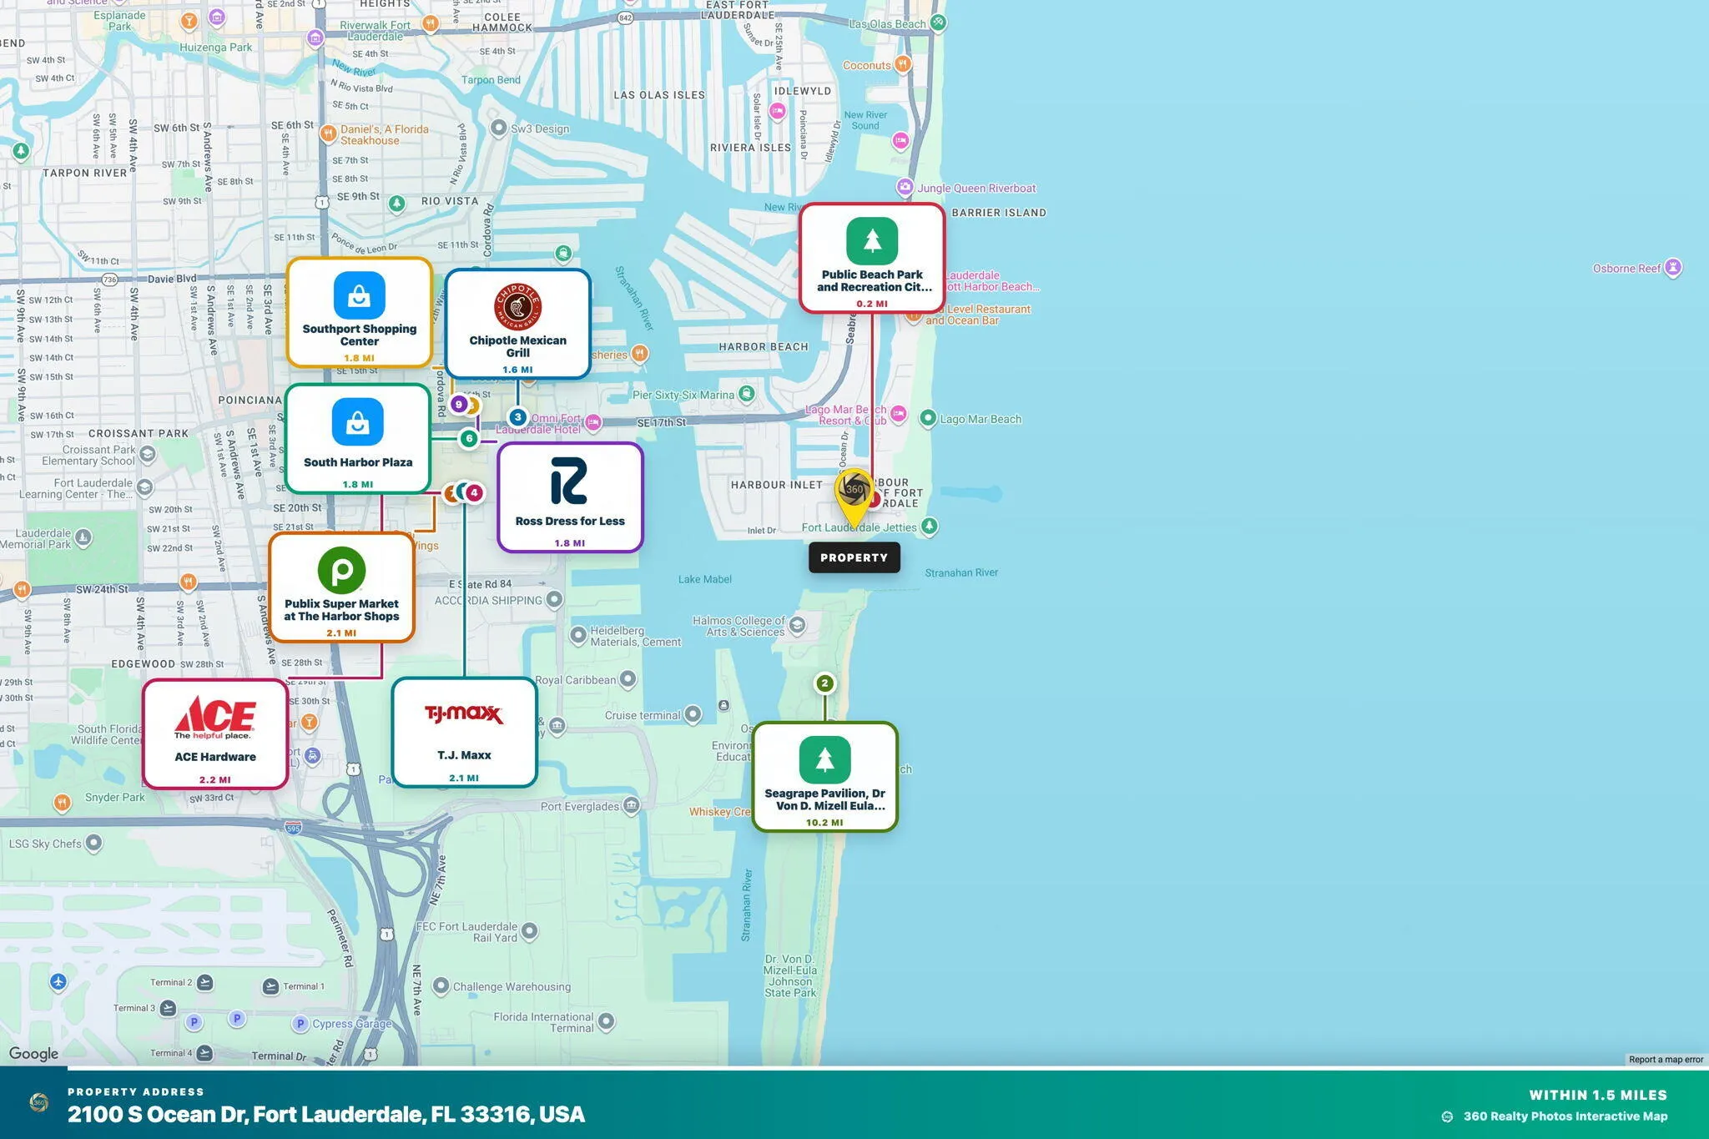Image resolution: width=1709 pixels, height=1139 pixels.
Task: Click the Google logo on the map
Action: tap(34, 1054)
